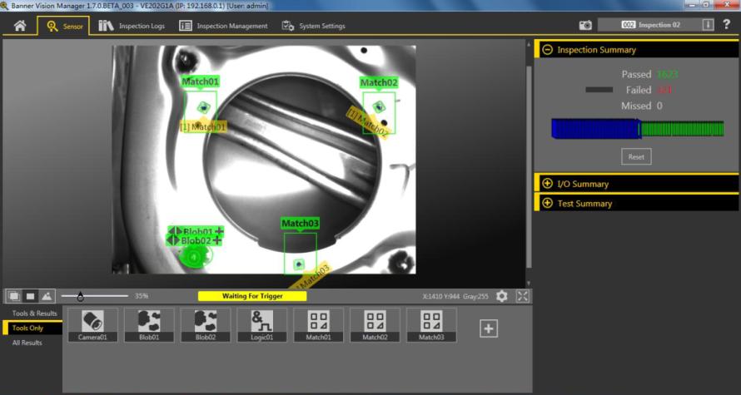Expand the Test Summary section
Screen dimensions: 741x395
[547, 203]
